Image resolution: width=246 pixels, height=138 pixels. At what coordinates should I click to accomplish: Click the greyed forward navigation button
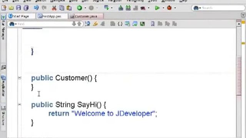pos(91,8)
